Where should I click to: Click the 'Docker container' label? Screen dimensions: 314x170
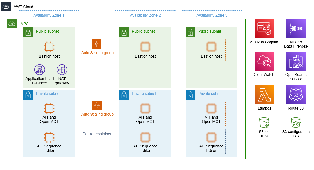[97, 134]
